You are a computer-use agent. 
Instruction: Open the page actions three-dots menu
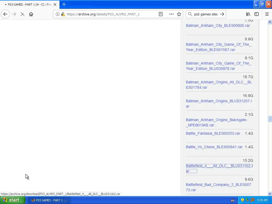click(171, 14)
